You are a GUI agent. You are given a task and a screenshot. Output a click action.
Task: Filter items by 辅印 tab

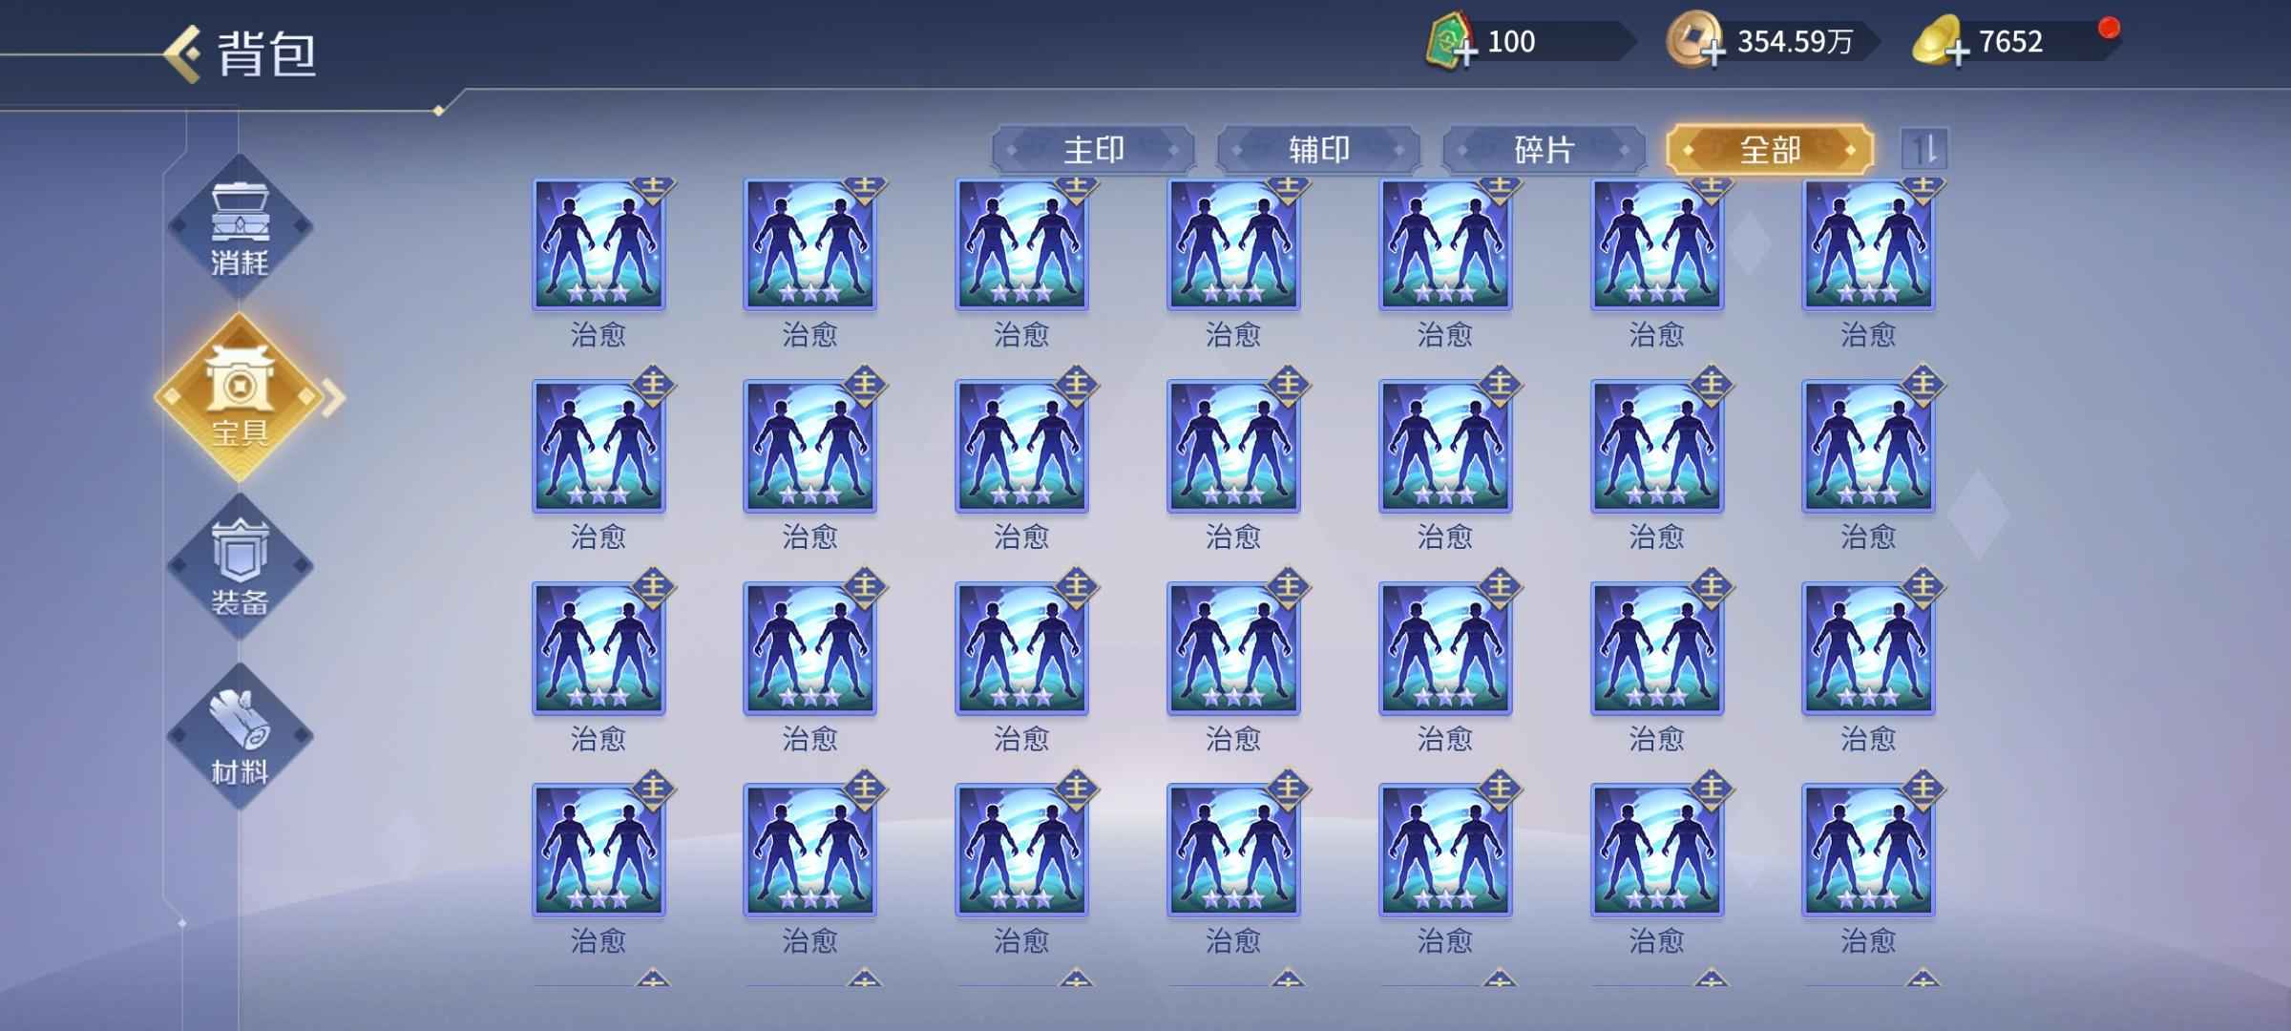1318,150
